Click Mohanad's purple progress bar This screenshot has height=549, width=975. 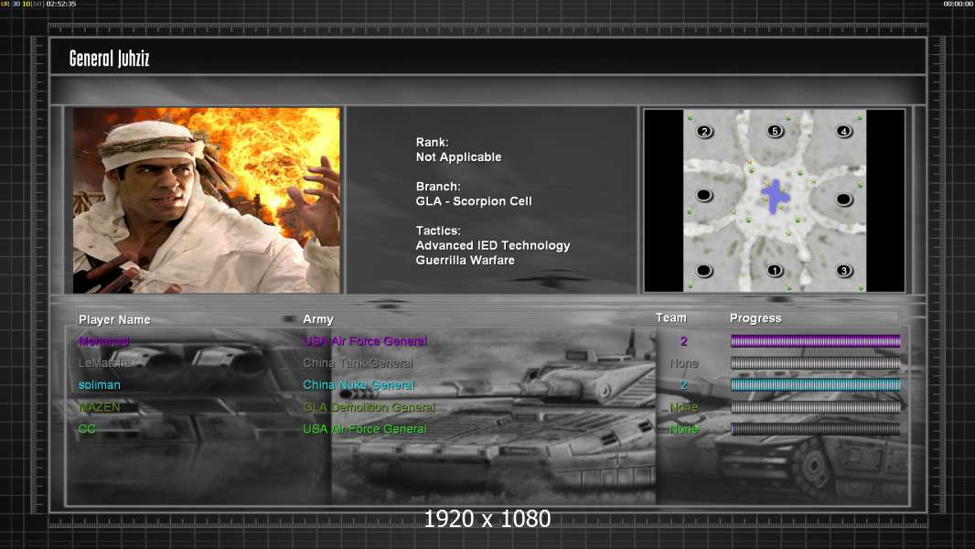(815, 341)
